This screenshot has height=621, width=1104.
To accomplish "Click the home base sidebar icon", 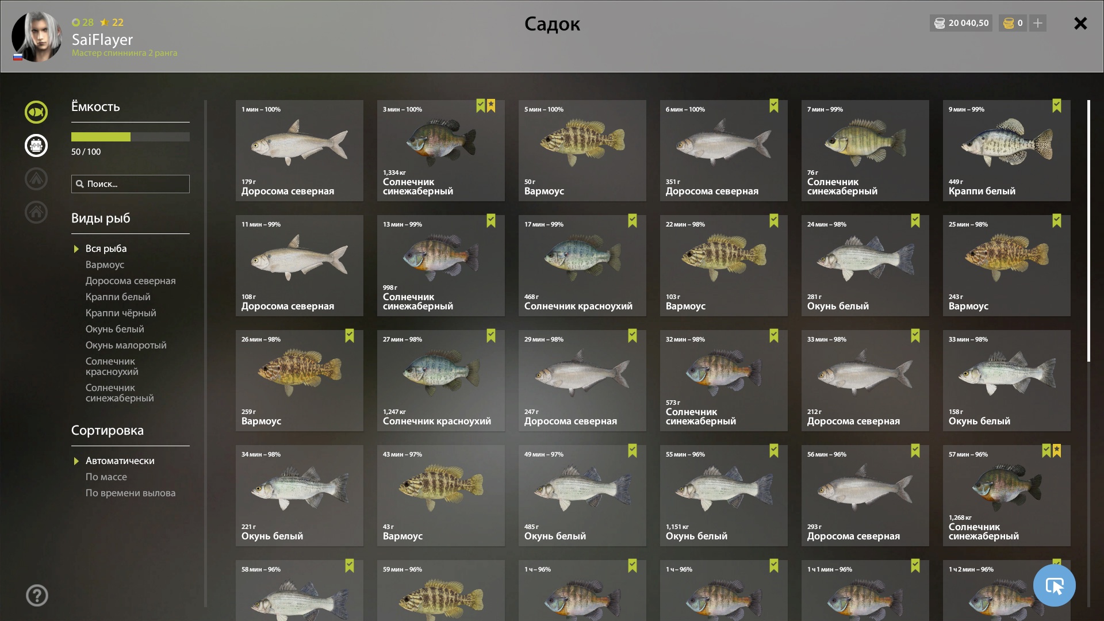I will (x=36, y=212).
